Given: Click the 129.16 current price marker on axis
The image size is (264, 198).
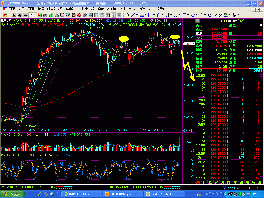Looking at the screenshot, I should coord(189,44).
